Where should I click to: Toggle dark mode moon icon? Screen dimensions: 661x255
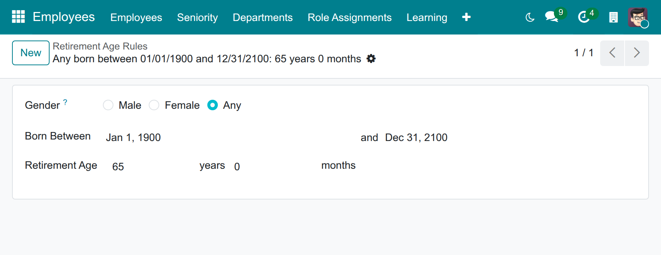coord(530,17)
